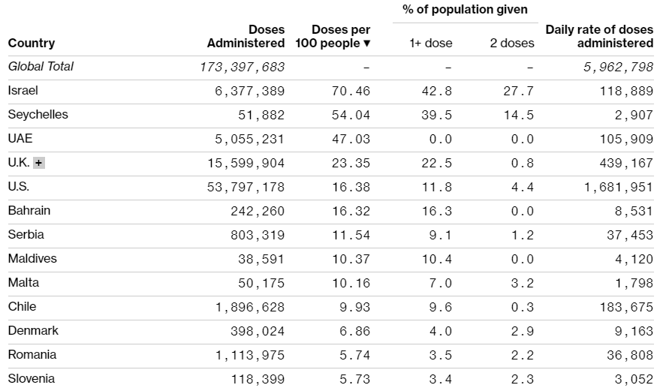Select the 2 doses column header
Viewport: 660px width, 391px height.
(x=512, y=44)
